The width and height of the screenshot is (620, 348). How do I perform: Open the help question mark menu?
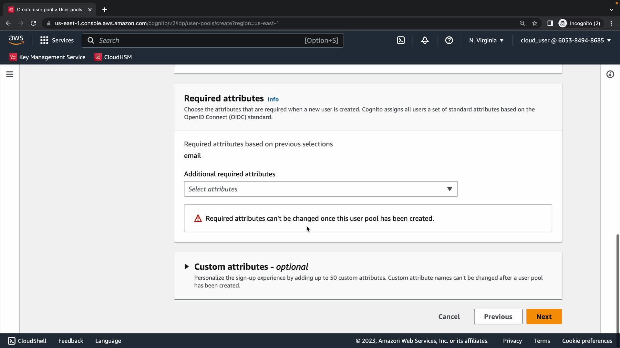point(449,40)
